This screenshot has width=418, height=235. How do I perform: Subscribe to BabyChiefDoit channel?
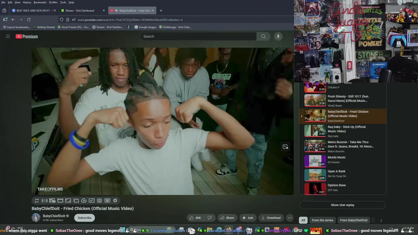tap(85, 218)
